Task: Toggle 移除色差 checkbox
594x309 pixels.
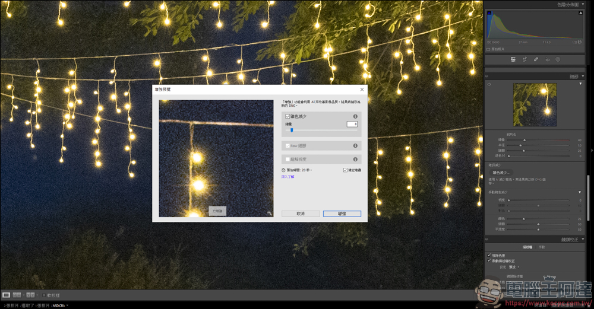Action: point(489,255)
